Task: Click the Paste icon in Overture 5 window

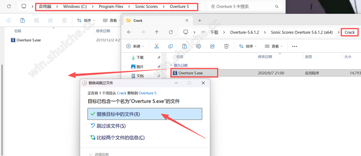Action: click(x=23, y=21)
